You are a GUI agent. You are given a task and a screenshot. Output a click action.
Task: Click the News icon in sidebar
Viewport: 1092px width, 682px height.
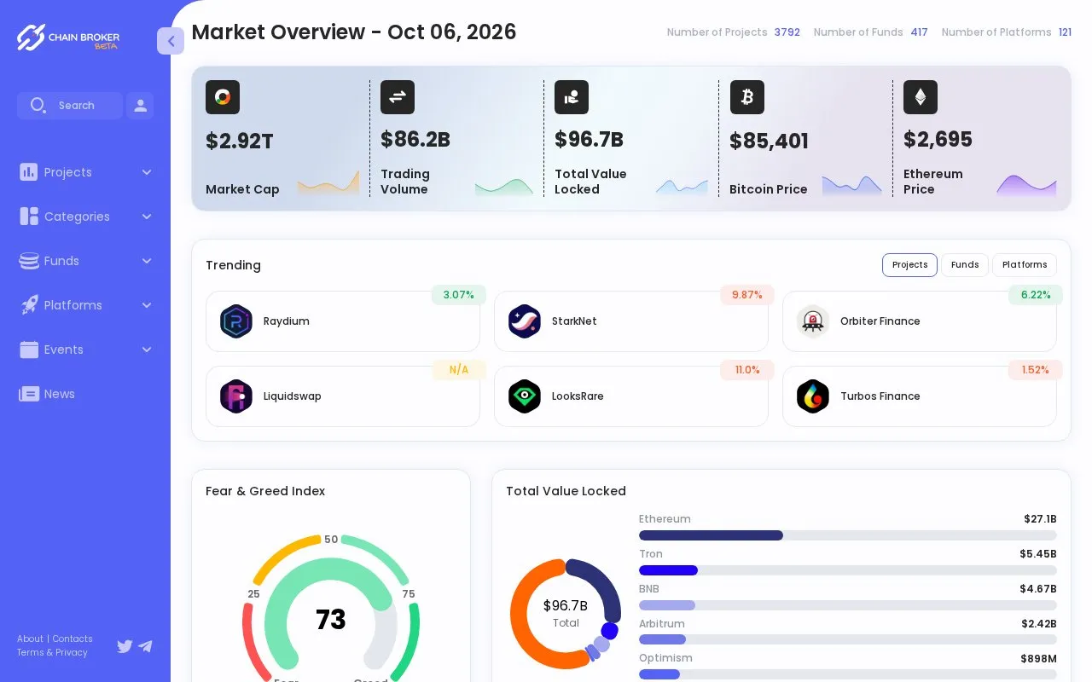point(29,394)
